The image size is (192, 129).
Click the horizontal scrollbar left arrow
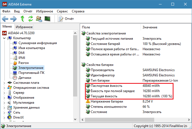pos(82,120)
